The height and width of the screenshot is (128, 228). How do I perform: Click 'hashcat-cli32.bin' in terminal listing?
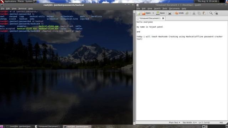point(27,28)
